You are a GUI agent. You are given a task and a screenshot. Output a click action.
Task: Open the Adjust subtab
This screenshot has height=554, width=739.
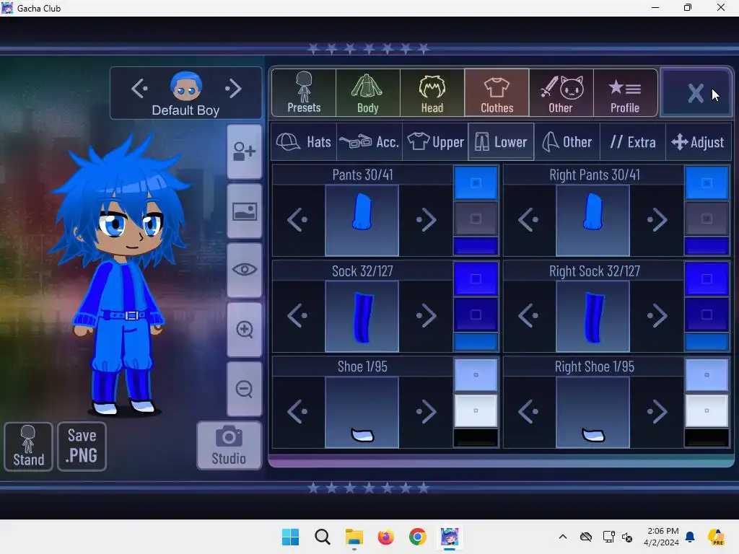pyautogui.click(x=698, y=142)
